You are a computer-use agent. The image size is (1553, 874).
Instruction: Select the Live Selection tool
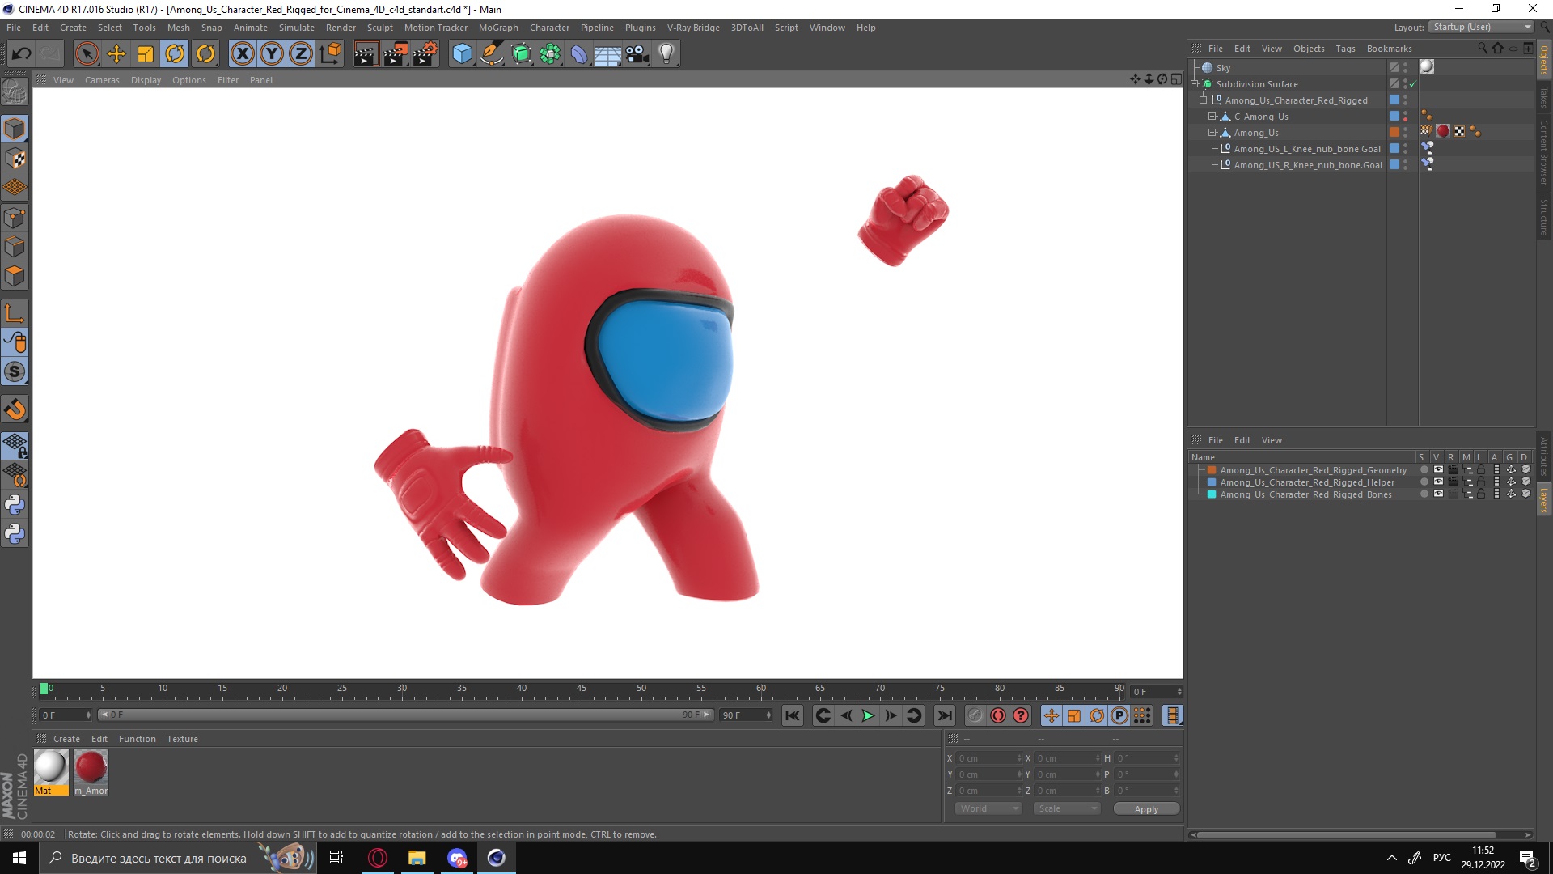click(x=87, y=54)
